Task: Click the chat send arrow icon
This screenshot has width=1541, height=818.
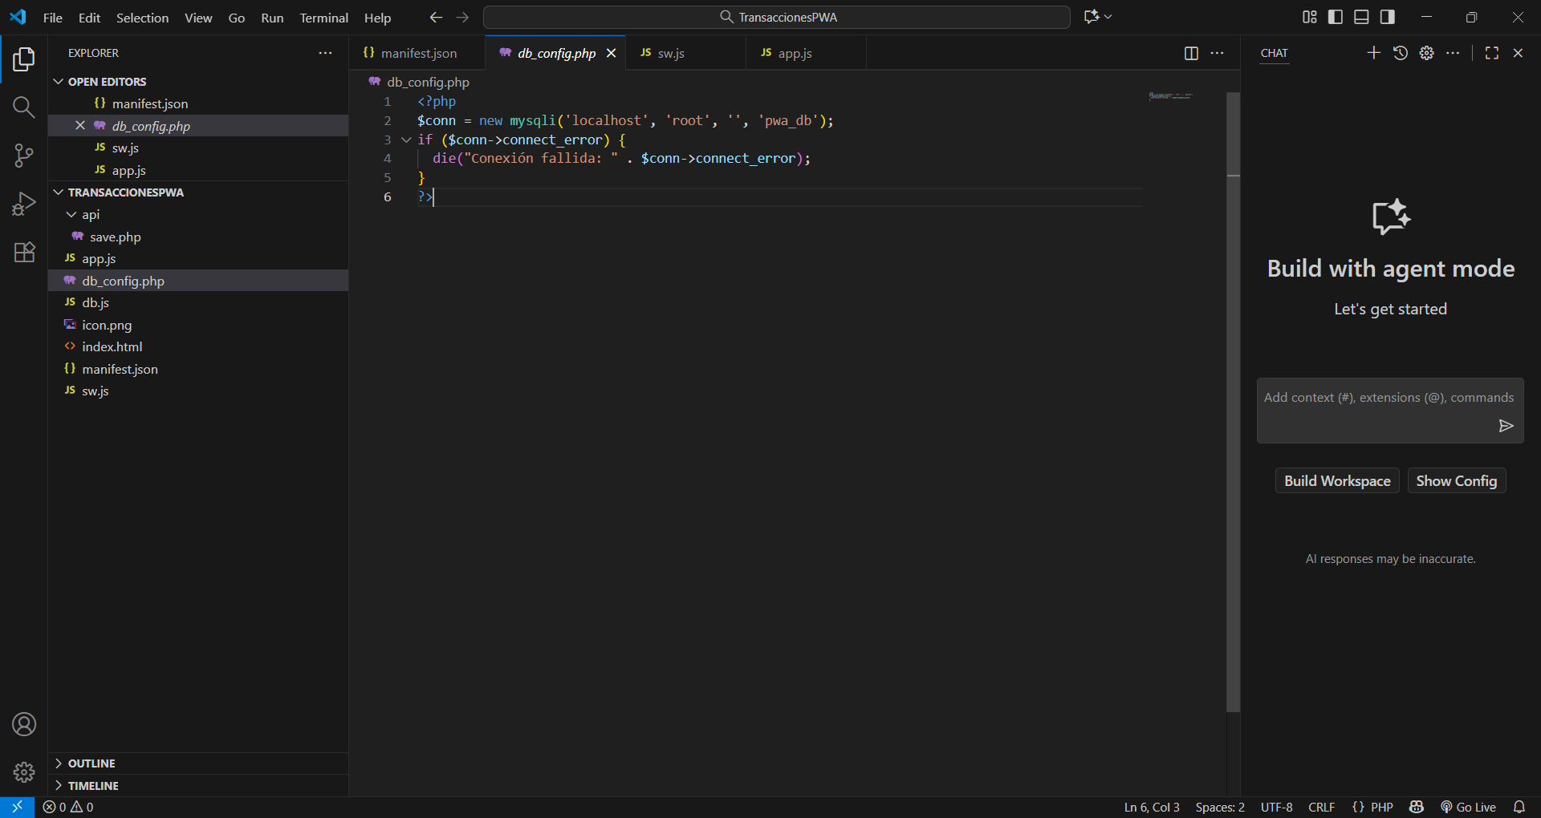Action: (x=1506, y=426)
